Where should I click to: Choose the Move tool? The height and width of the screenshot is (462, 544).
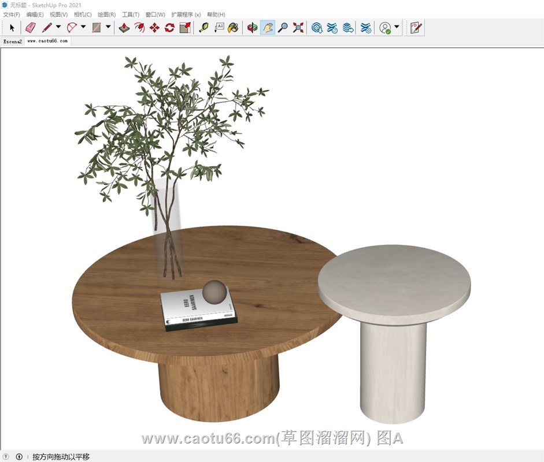coord(154,27)
